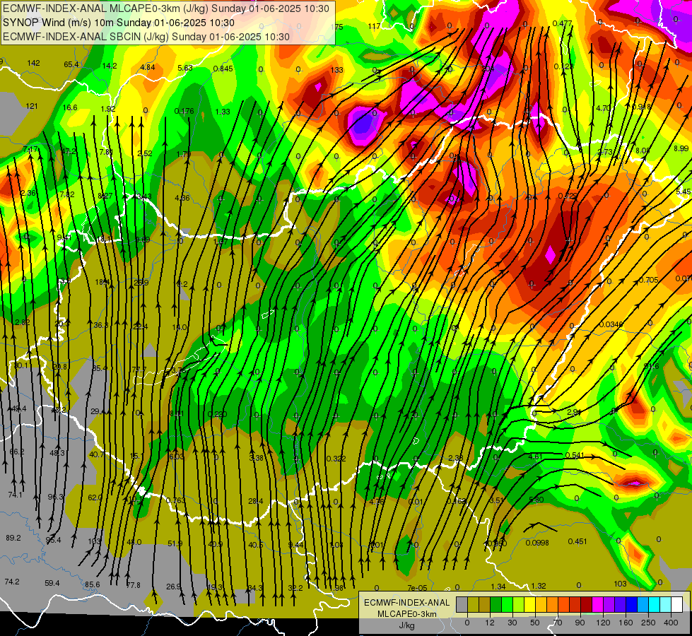The width and height of the screenshot is (692, 636).
Task: Click the map value 5.63
Action: pyautogui.click(x=185, y=68)
